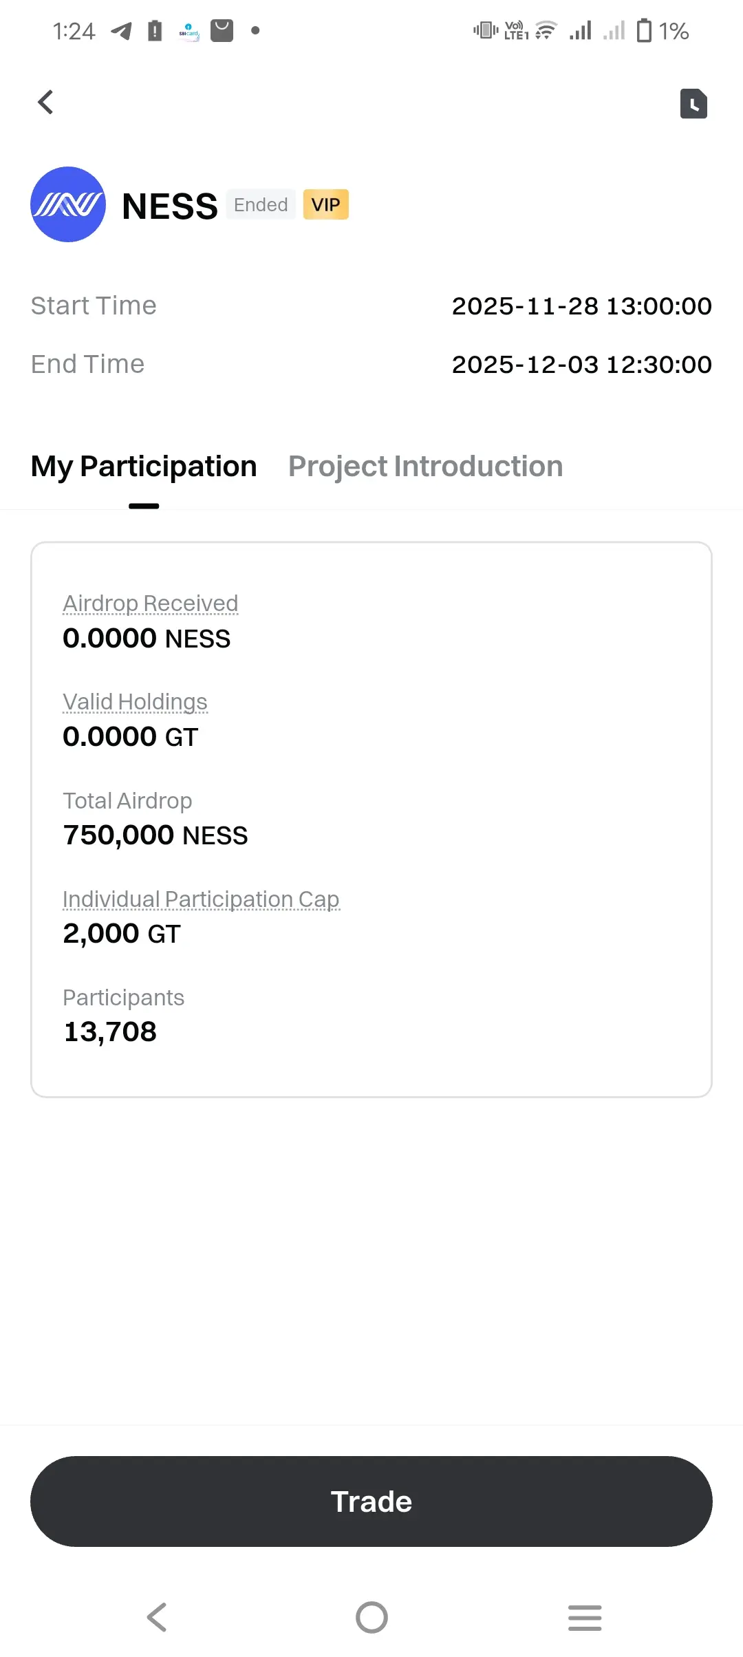Open the Project Introduction tab
Image resolution: width=743 pixels, height=1657 pixels.
[425, 467]
